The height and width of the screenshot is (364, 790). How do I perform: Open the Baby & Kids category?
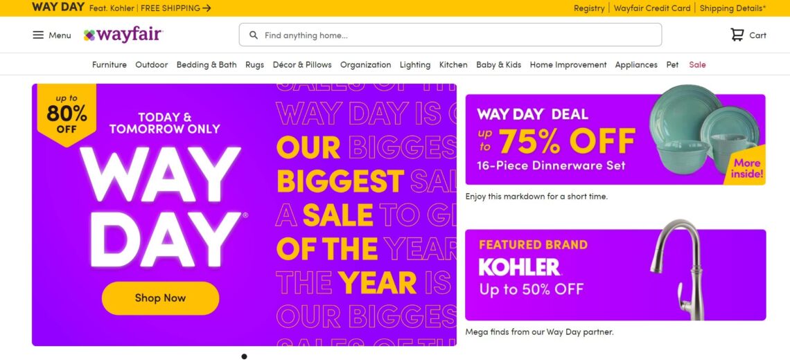pyautogui.click(x=498, y=64)
